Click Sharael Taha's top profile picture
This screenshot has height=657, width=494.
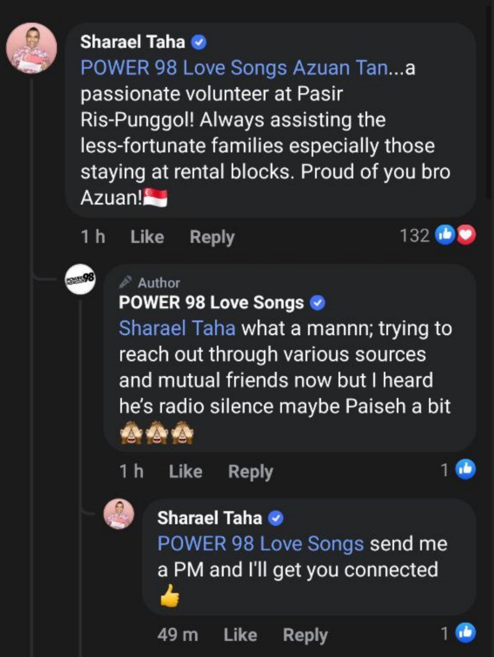click(32, 48)
